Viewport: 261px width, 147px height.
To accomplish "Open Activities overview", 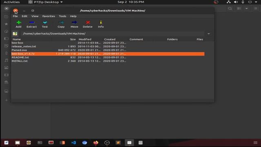I will 11,2.
